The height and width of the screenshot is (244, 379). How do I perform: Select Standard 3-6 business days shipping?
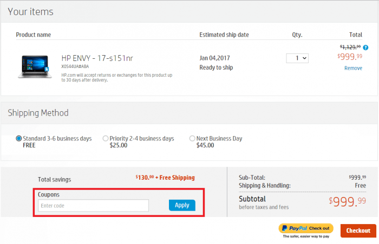click(x=19, y=139)
